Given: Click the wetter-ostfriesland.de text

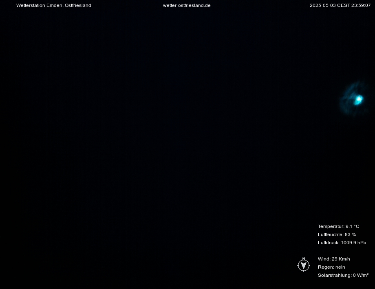Looking at the screenshot, I should (x=187, y=5).
